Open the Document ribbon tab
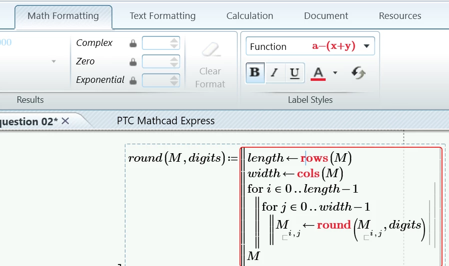Image resolution: width=449 pixels, height=266 pixels. click(326, 16)
